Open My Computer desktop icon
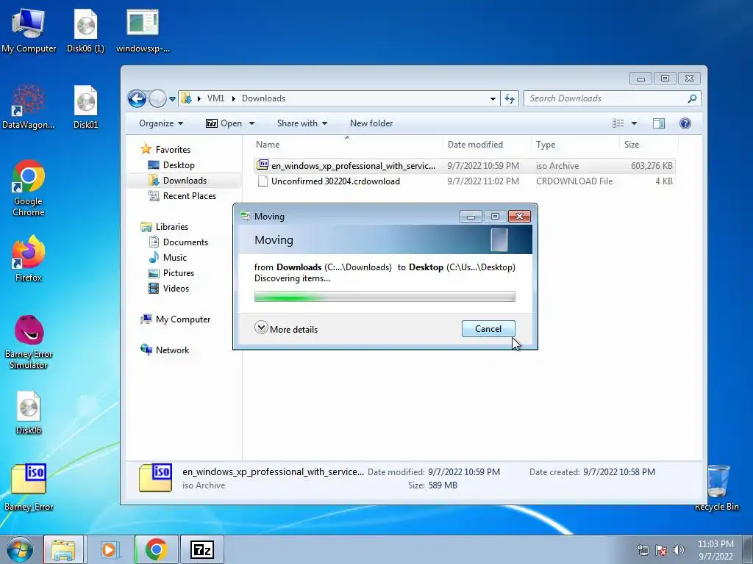 (x=29, y=30)
